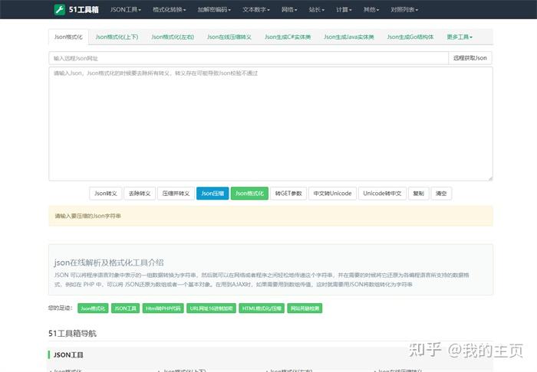Expand the 格式化转换 navigation menu
The image size is (537, 372).
tap(170, 9)
